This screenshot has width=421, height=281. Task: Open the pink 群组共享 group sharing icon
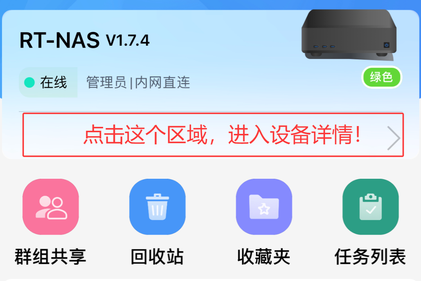point(50,207)
